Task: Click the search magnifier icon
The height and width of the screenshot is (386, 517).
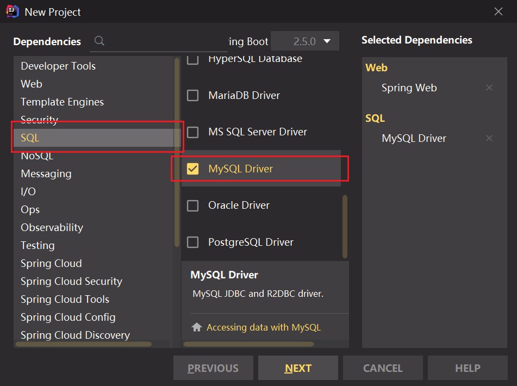Action: [99, 41]
